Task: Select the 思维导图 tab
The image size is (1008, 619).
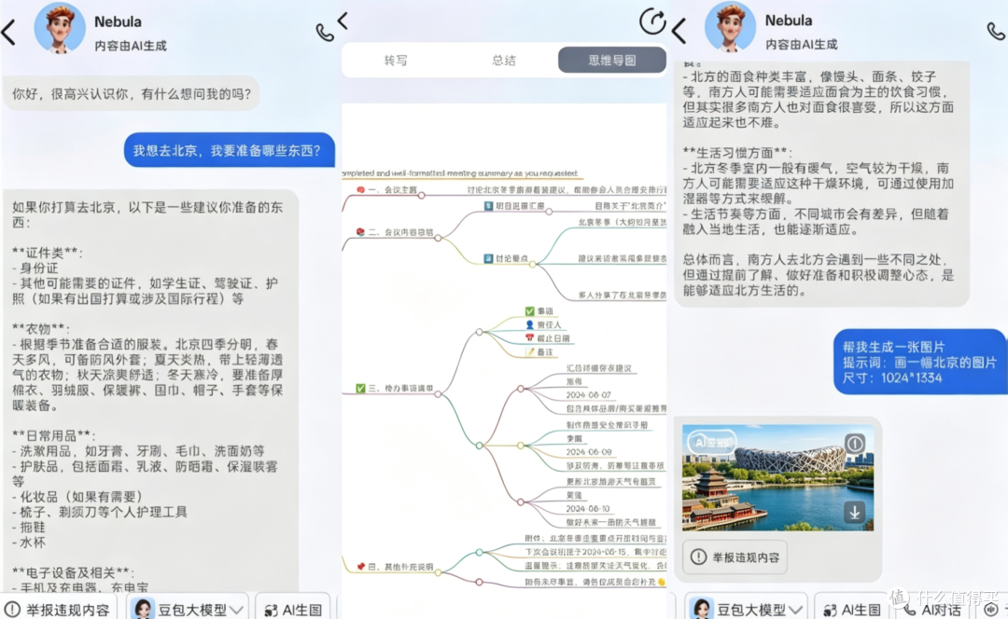Action: click(x=612, y=61)
